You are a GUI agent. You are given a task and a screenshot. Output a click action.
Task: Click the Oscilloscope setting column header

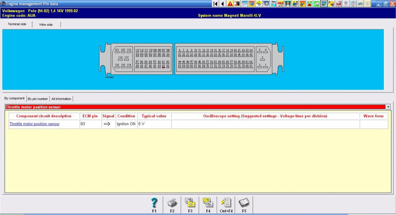(265, 116)
